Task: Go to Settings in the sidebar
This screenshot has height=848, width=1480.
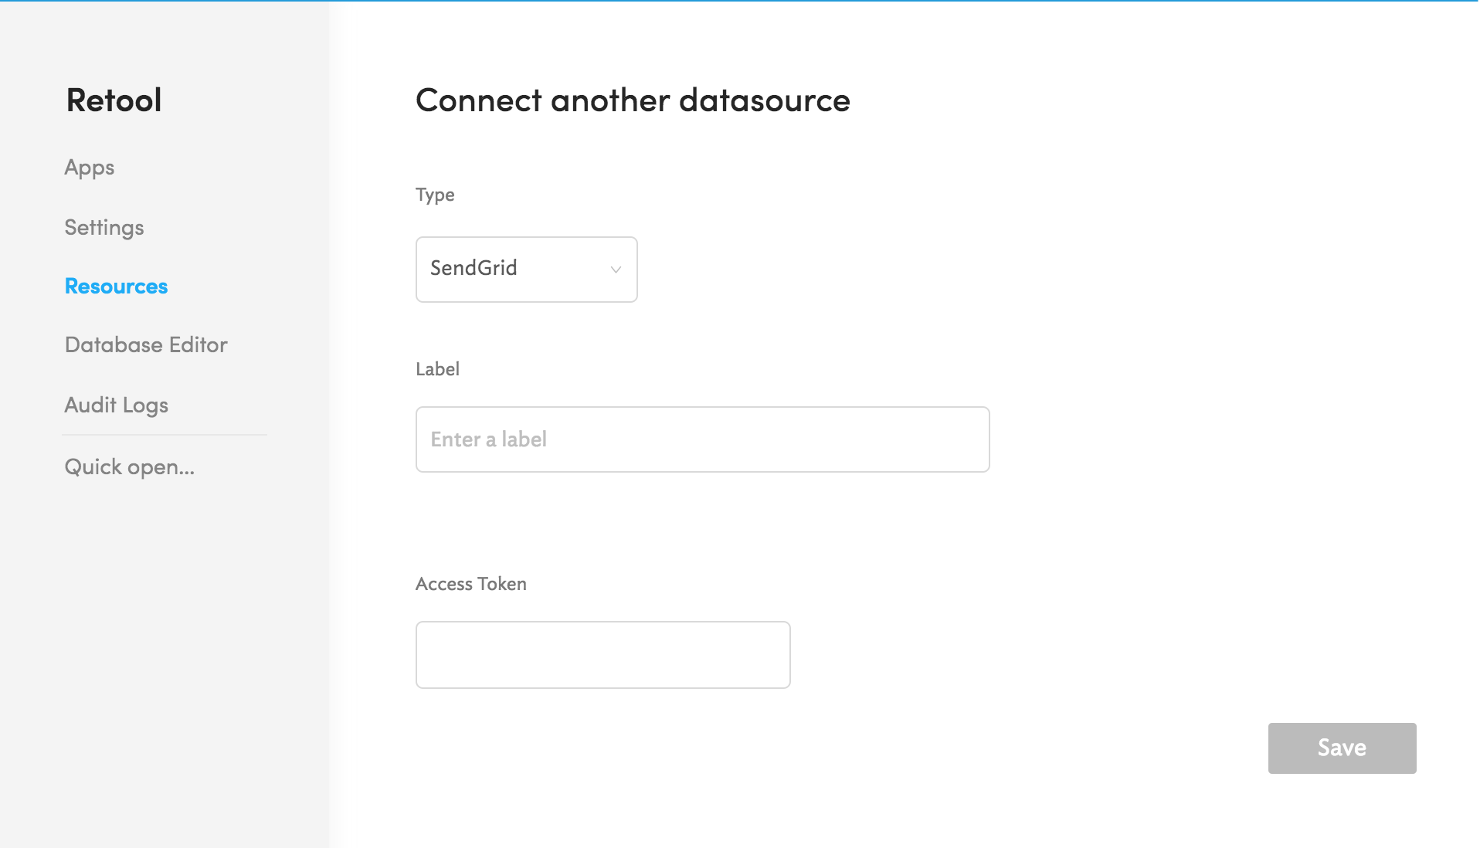Action: point(104,228)
